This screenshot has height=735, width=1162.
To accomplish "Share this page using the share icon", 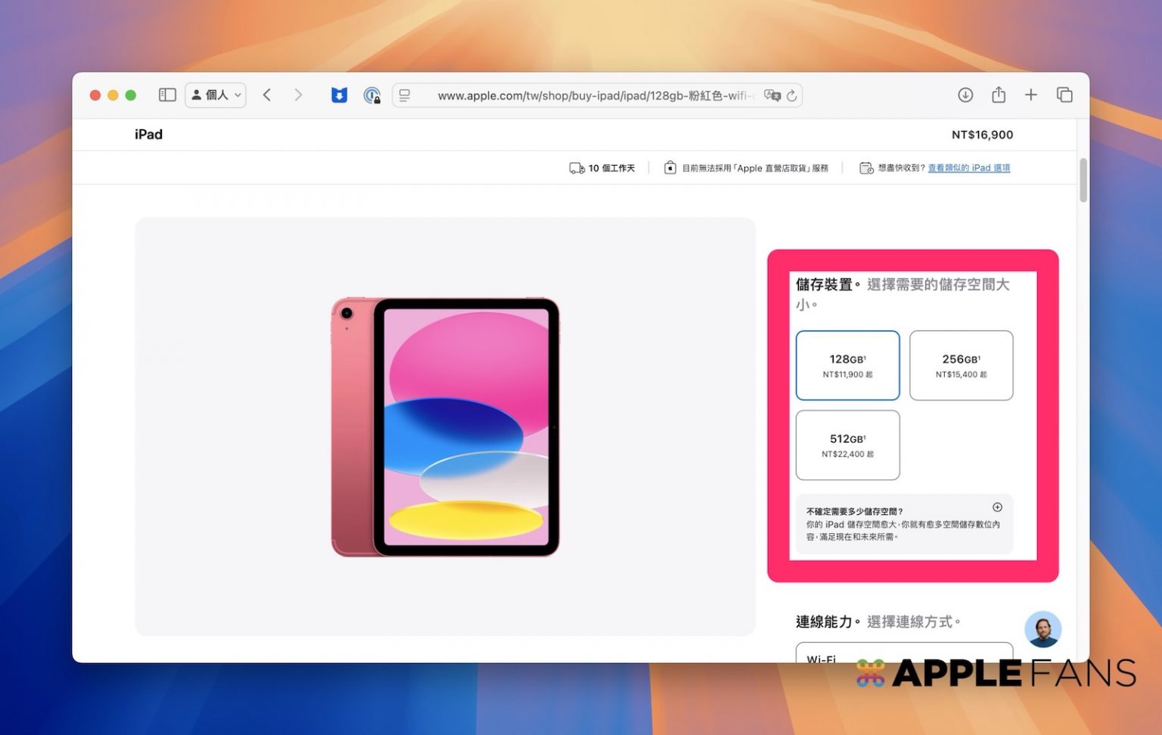I will (999, 95).
